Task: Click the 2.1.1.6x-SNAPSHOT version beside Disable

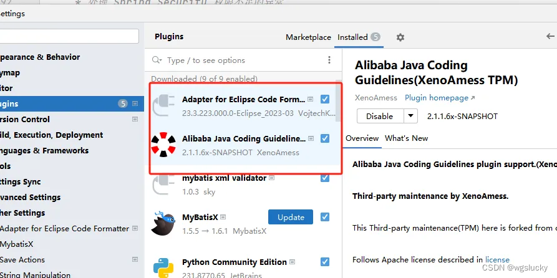Action: pos(463,116)
